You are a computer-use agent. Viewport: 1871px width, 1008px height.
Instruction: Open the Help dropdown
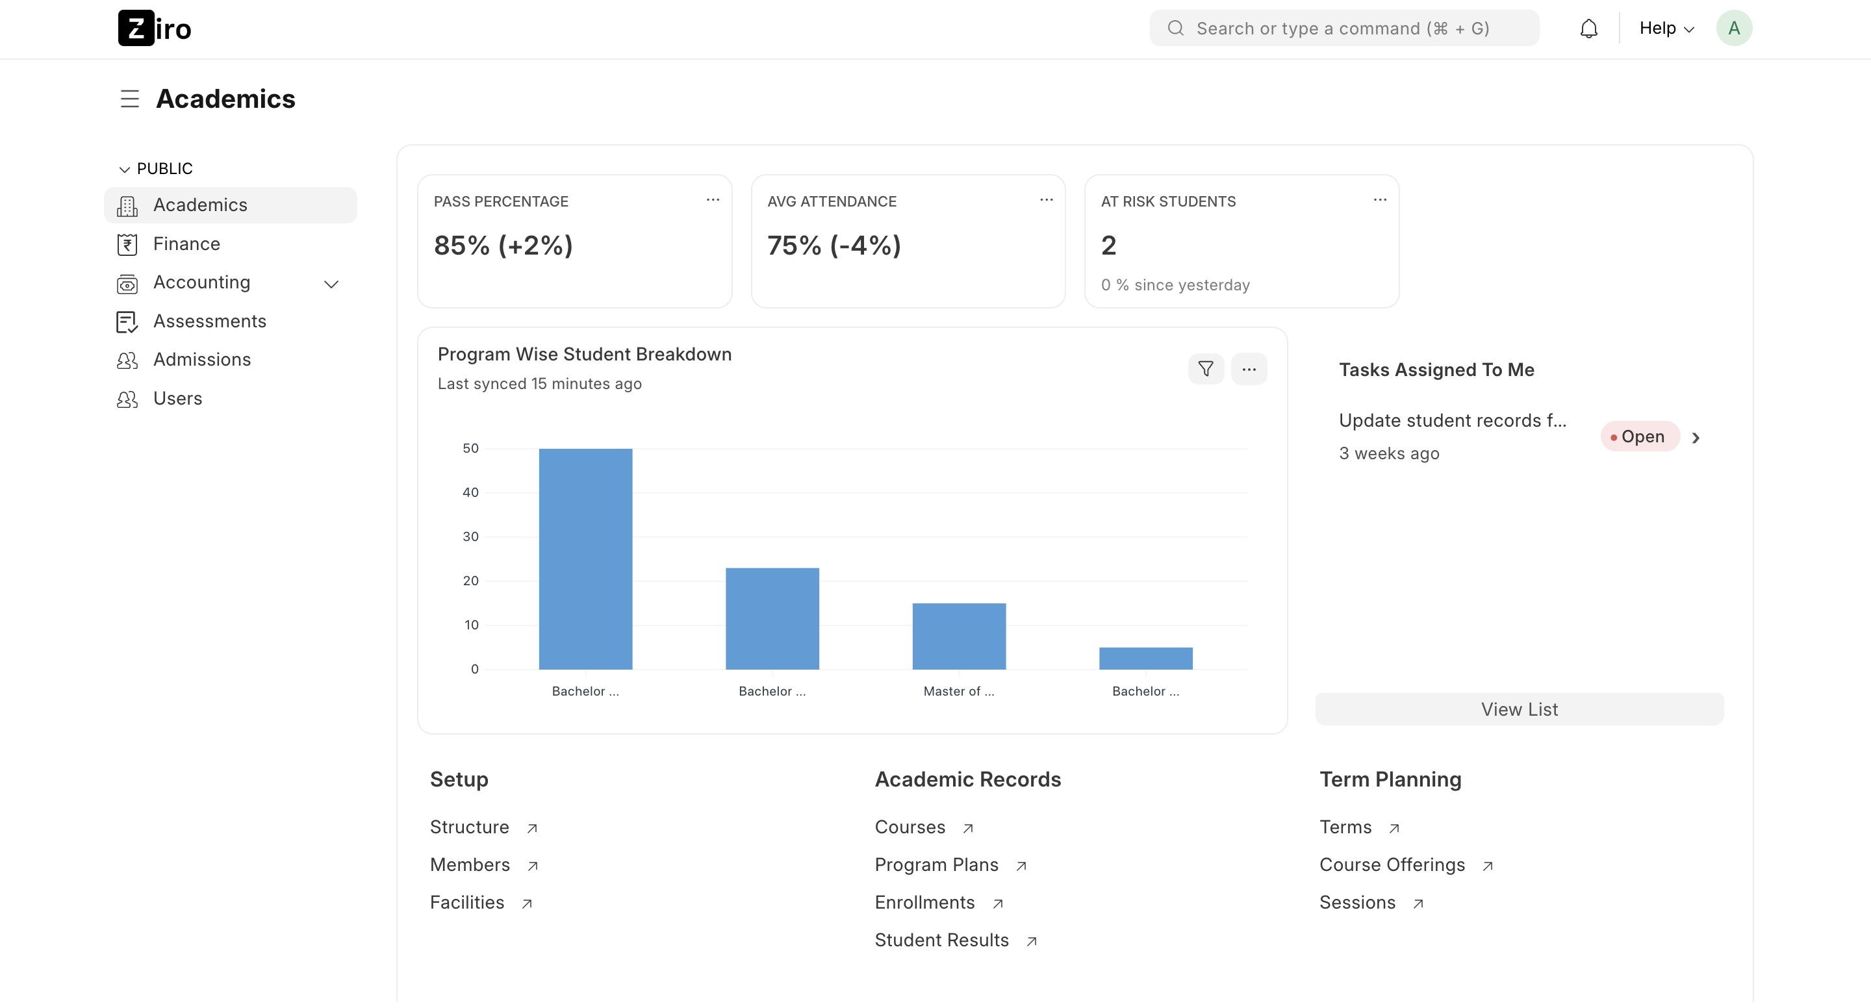[x=1666, y=29]
